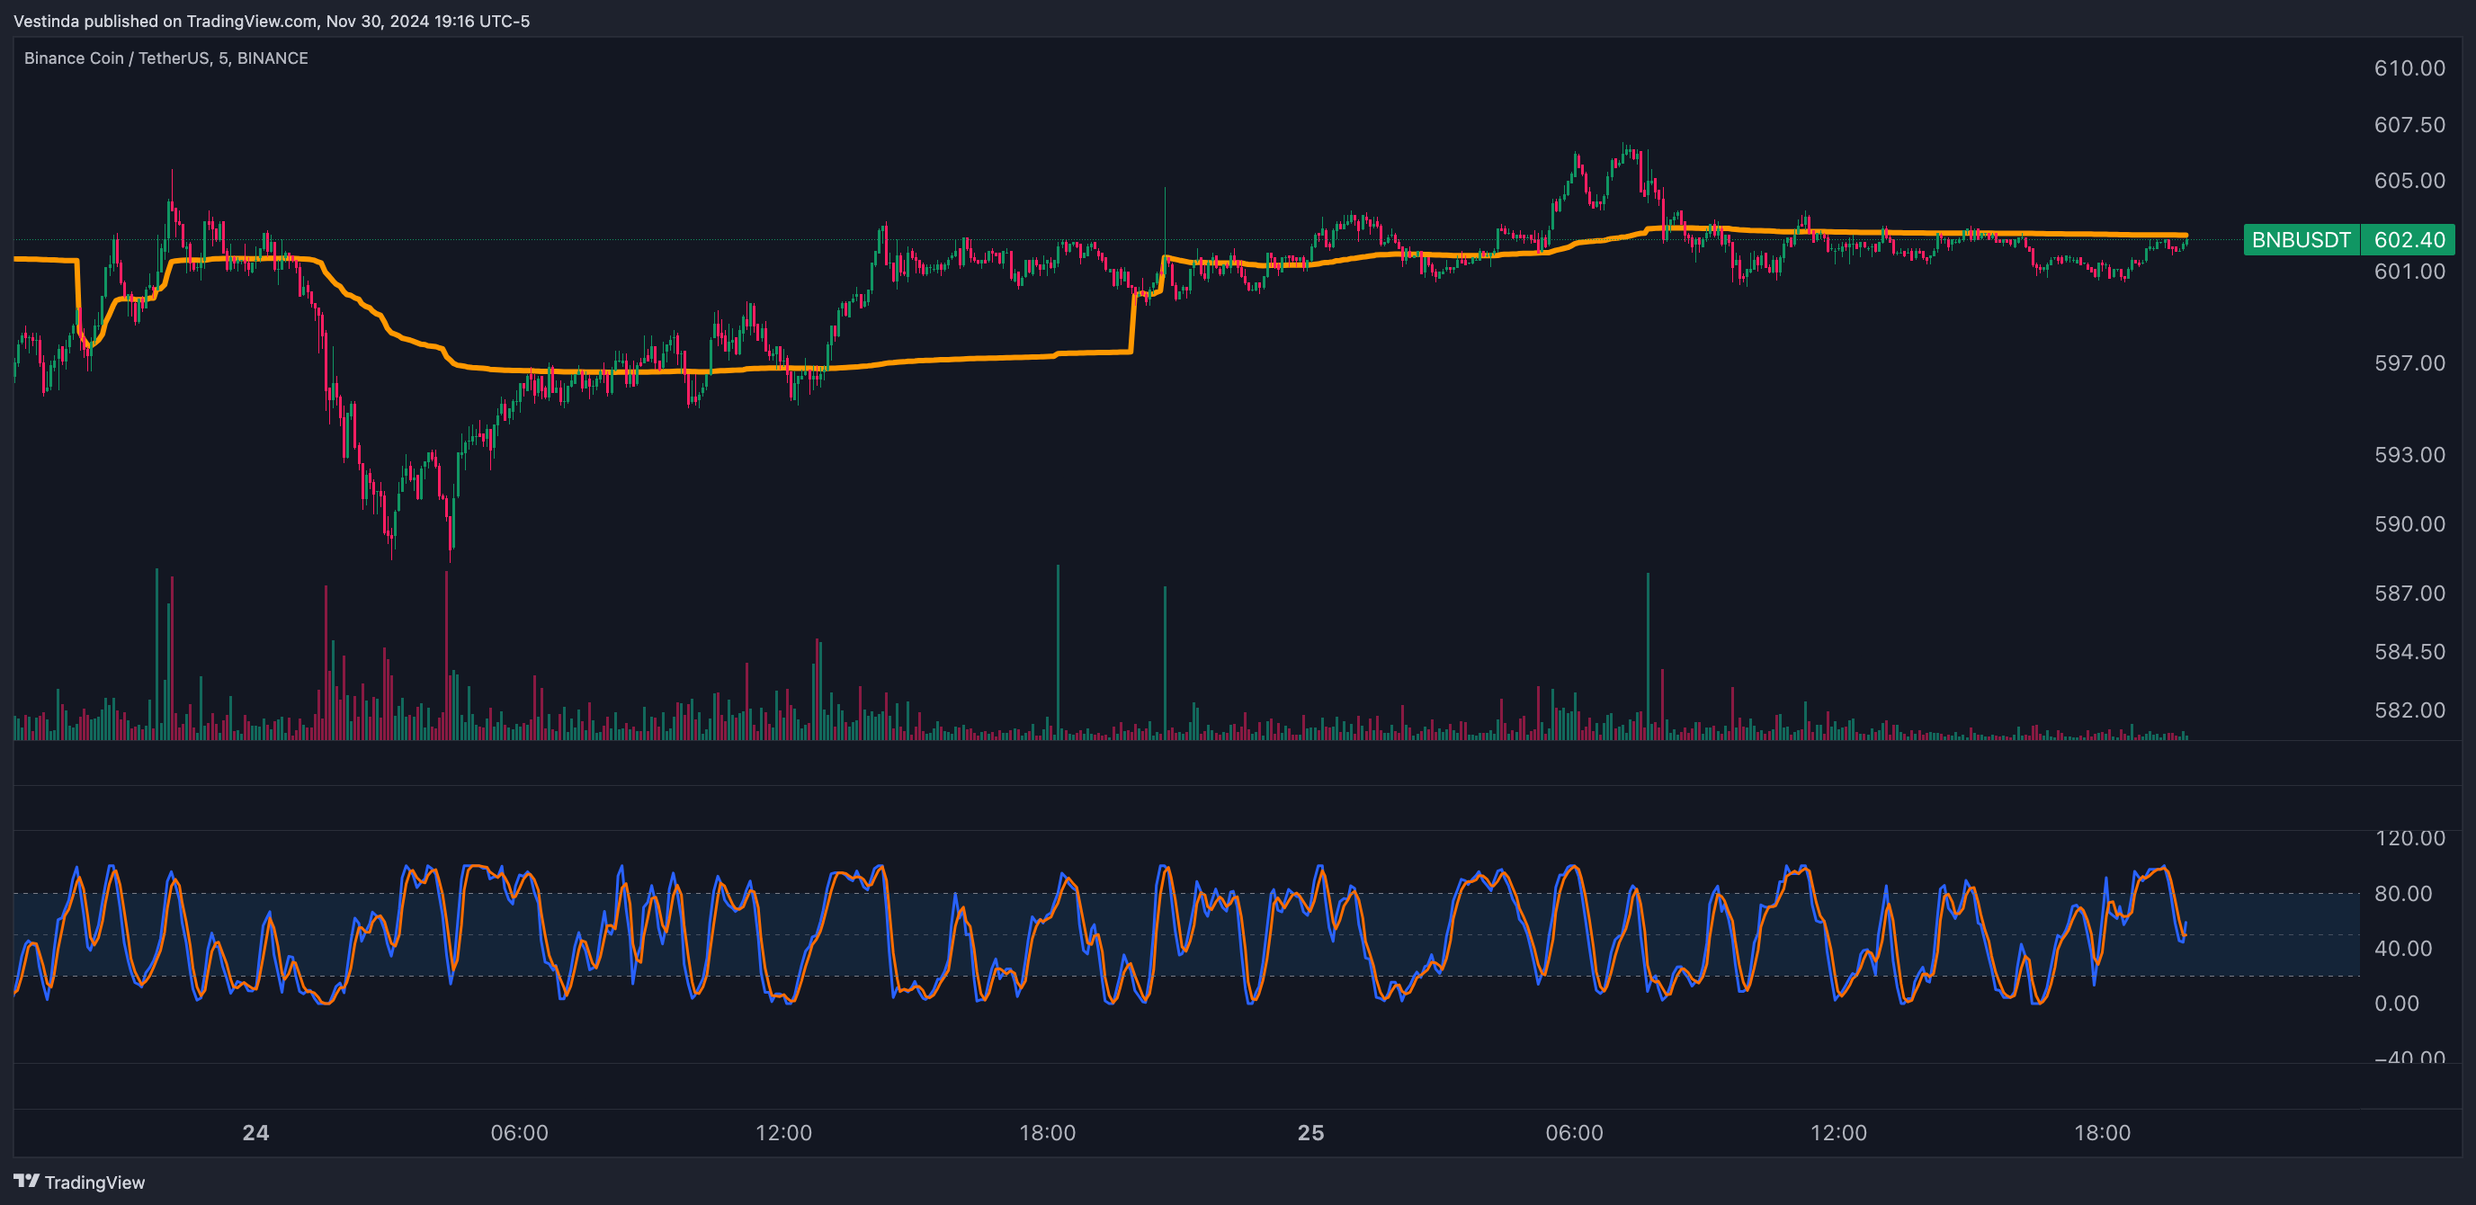The height and width of the screenshot is (1205, 2476).
Task: Click the 587.00 price axis label
Action: (x=2409, y=593)
